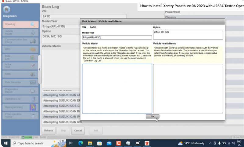
Task: Click the ENG US language indicator
Action: tap(239, 143)
